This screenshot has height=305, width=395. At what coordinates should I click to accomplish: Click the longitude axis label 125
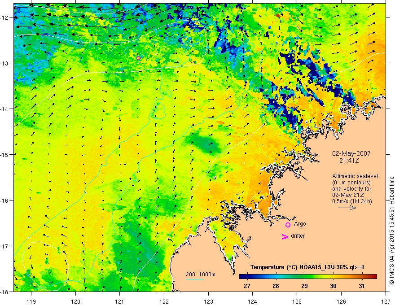[x=297, y=301]
